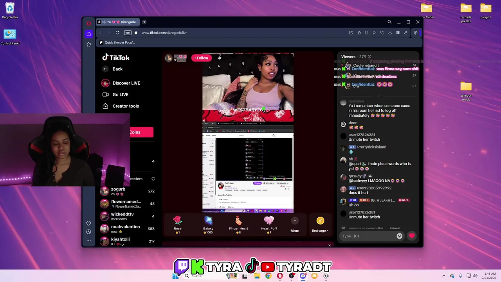Open the Opera sidebar home icon
The image size is (501, 282).
click(89, 34)
